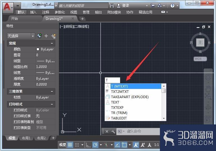Click the Quick Select icon in Properties
216x151 pixels.
click(53, 36)
